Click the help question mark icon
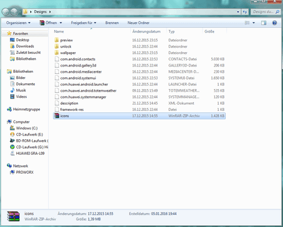The image size is (283, 227). point(274,23)
